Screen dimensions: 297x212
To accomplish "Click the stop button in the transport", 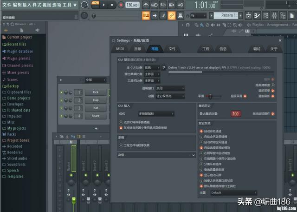I will pyautogui.click(x=112, y=5).
